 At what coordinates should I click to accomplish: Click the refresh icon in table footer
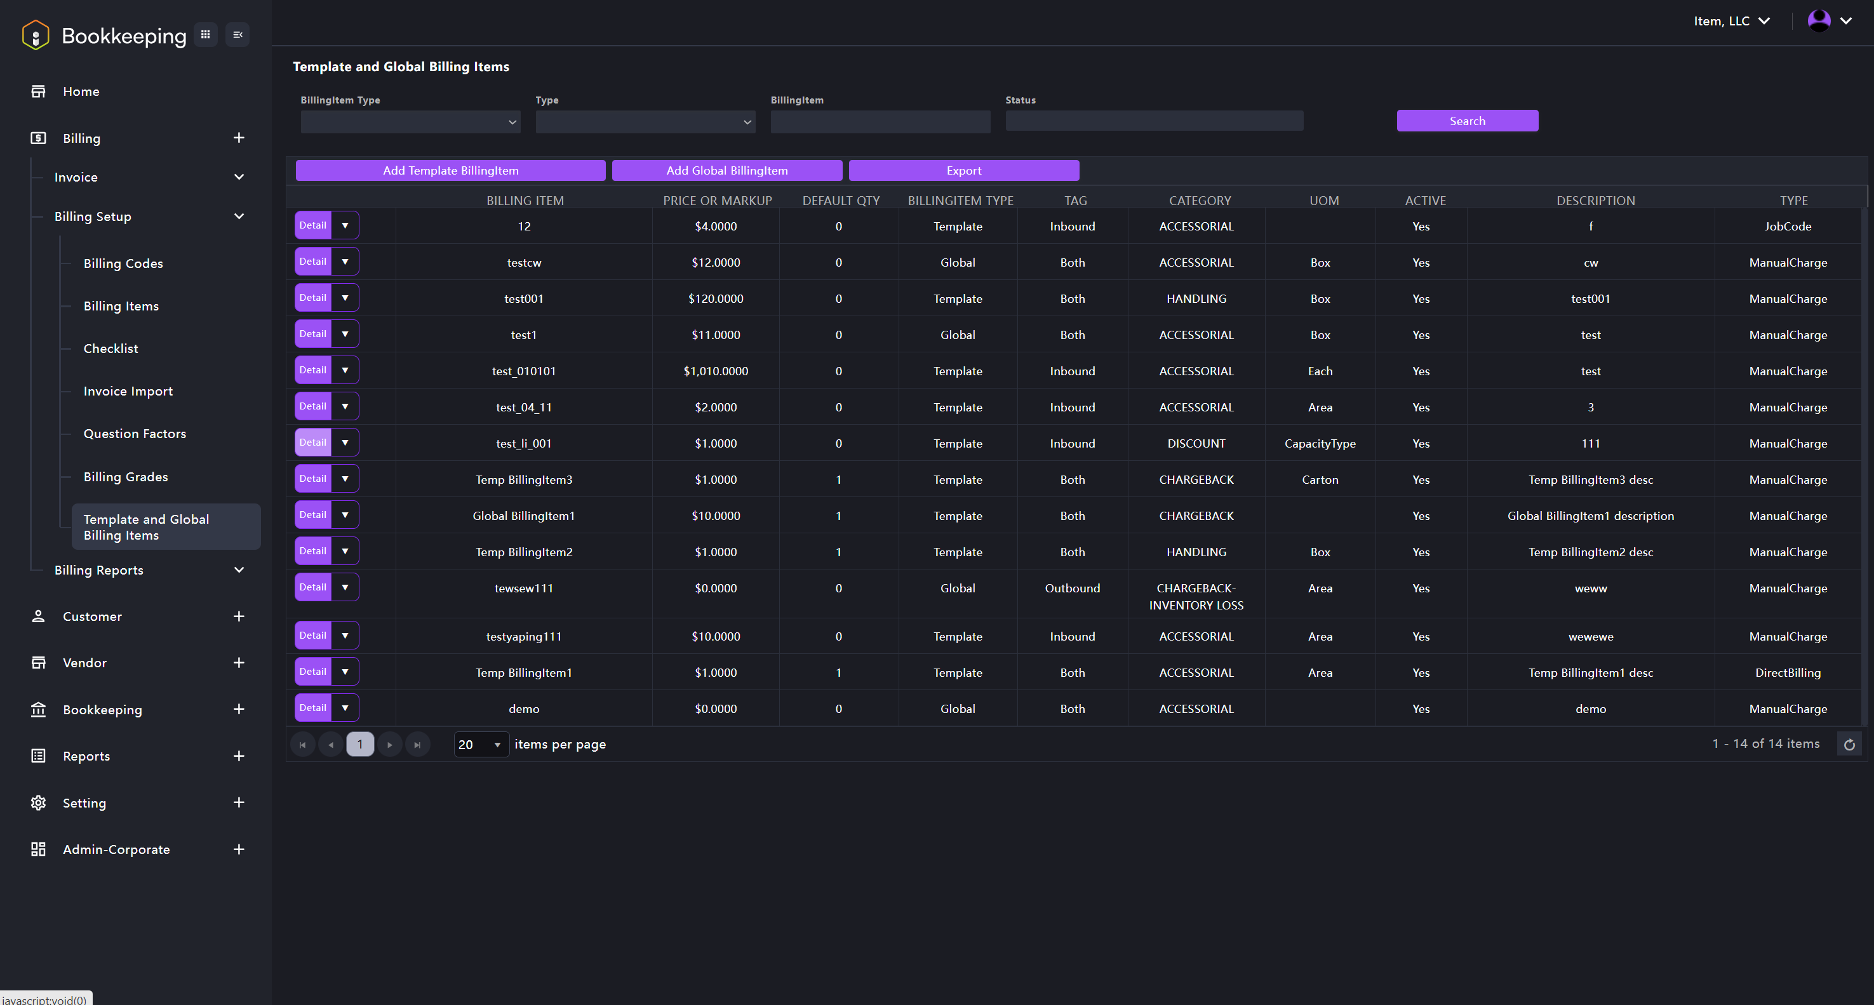click(1849, 744)
